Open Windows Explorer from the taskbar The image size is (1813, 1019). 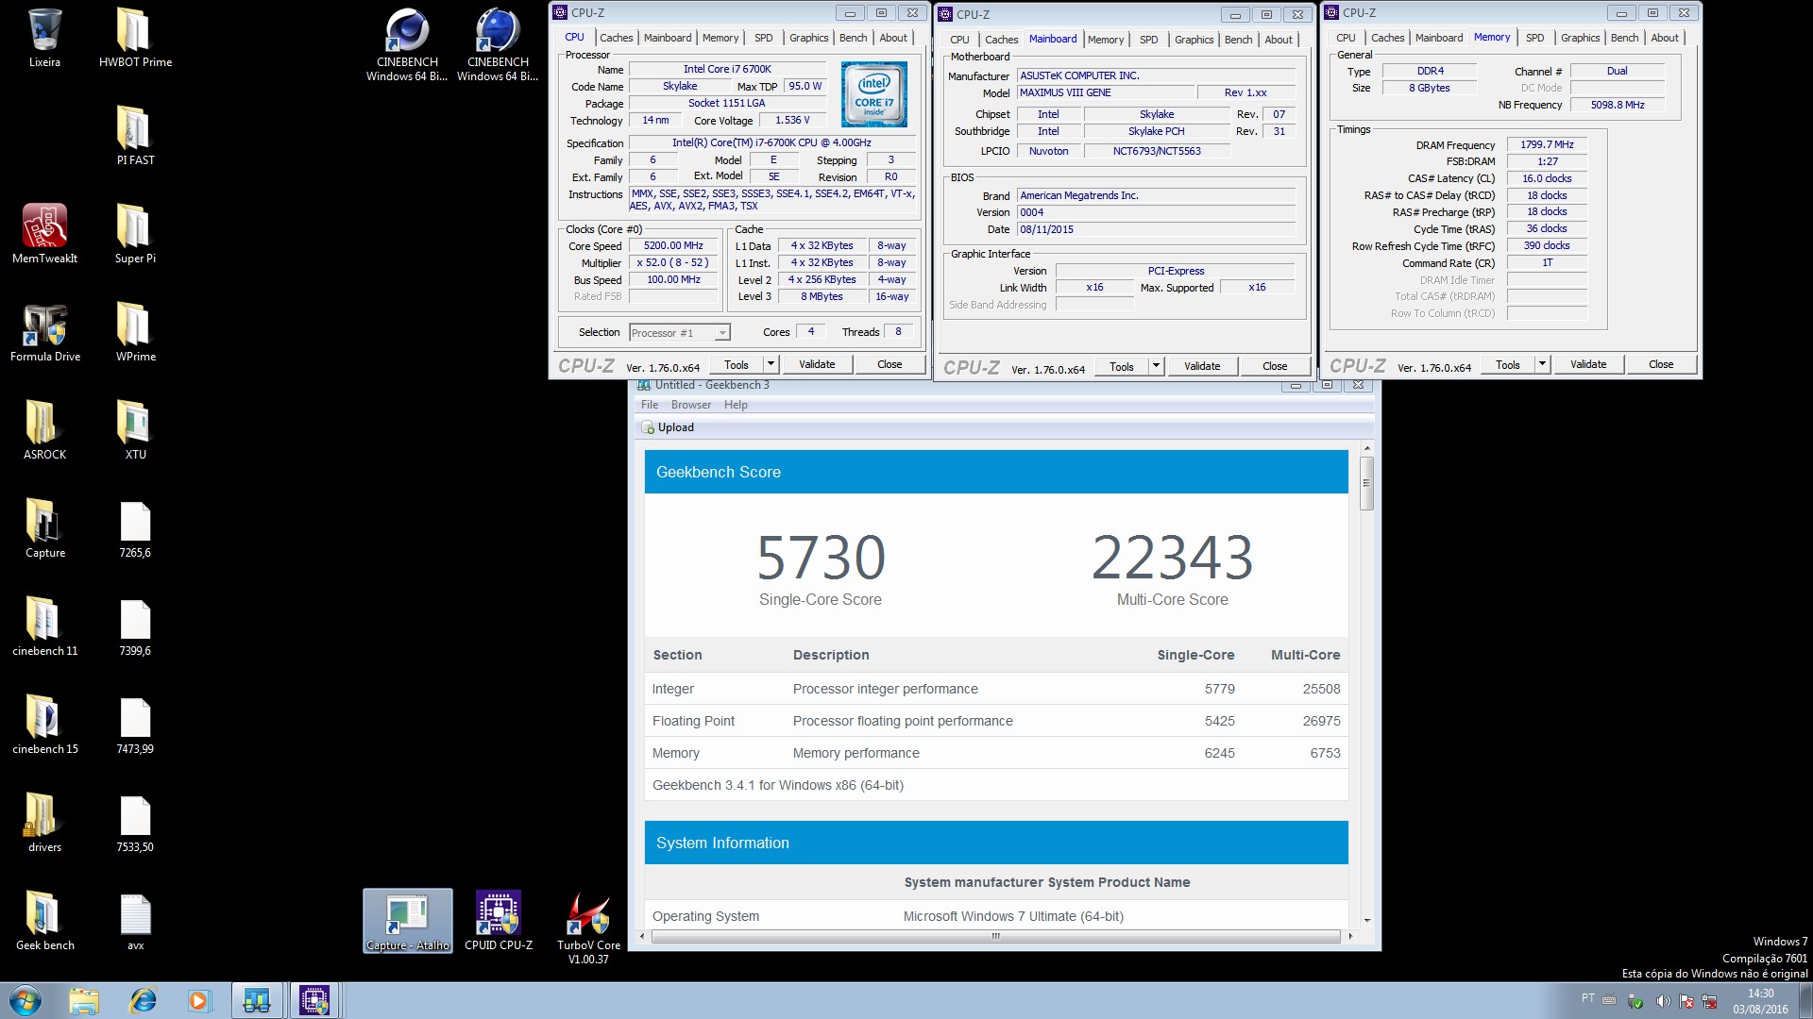84,1000
